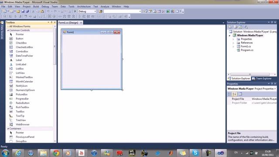Select the FlowLayoutPanel container in Toolbox
The height and width of the screenshot is (157, 279).
(25, 137)
